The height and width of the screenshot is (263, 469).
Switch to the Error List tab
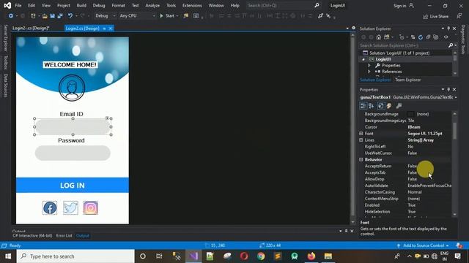pyautogui.click(x=64, y=235)
